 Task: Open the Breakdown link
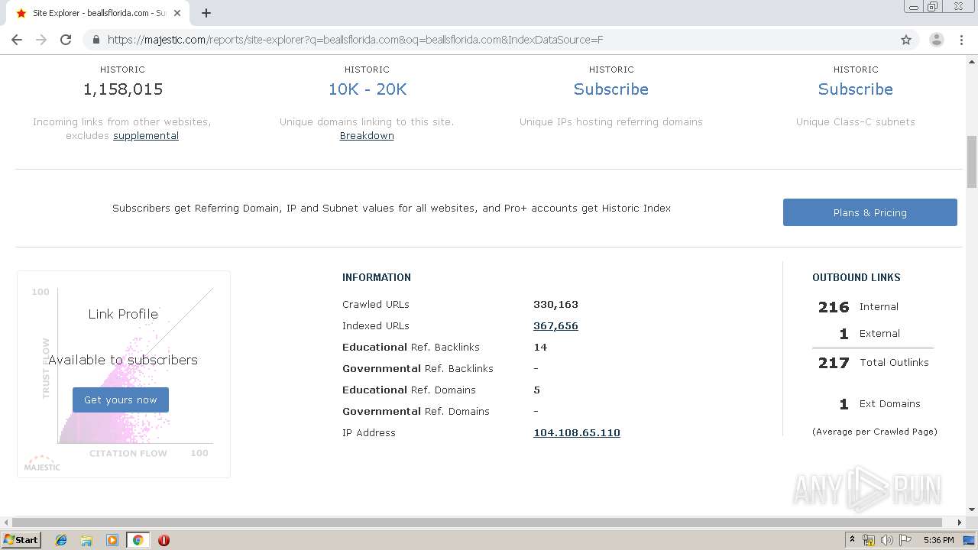click(367, 135)
